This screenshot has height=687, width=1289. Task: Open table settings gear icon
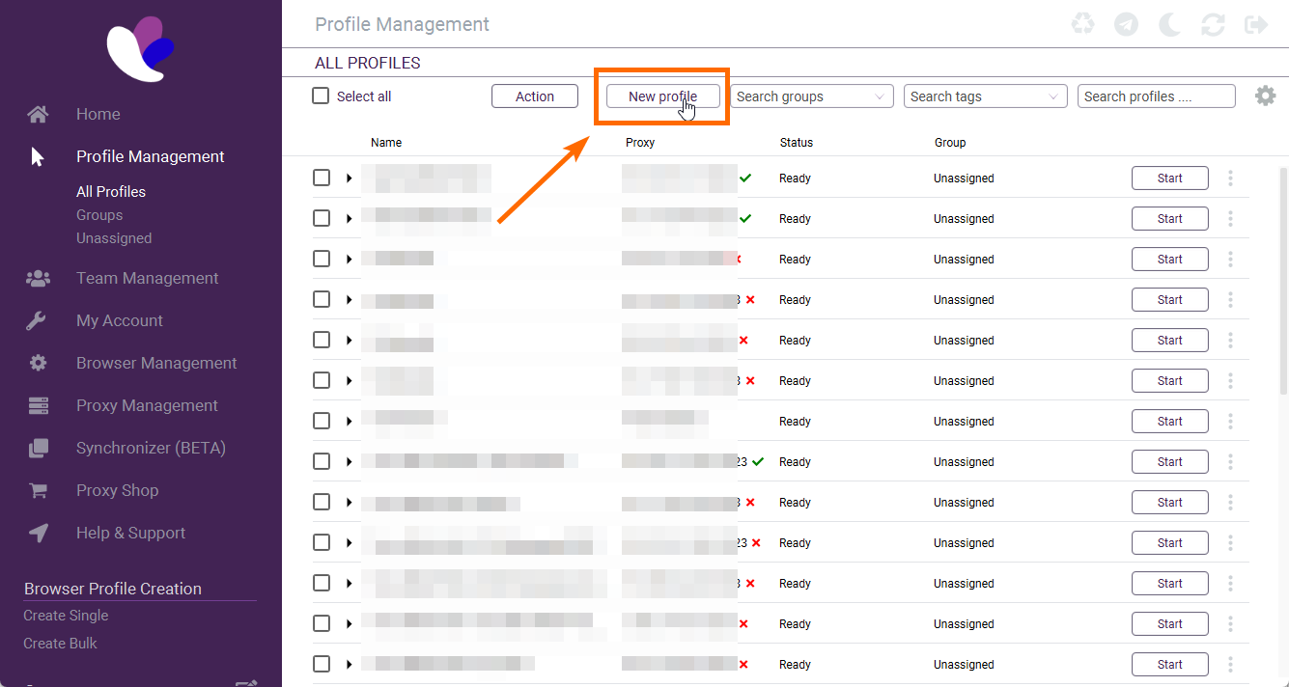click(1265, 96)
